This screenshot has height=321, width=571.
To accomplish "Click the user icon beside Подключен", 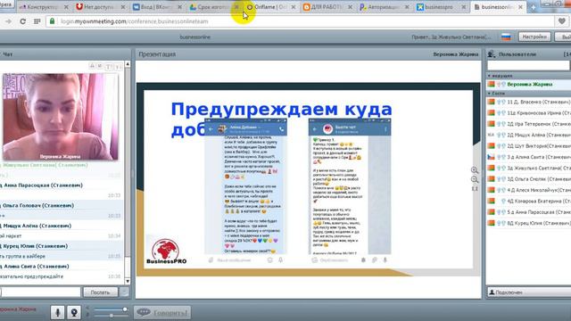I will pos(492,292).
